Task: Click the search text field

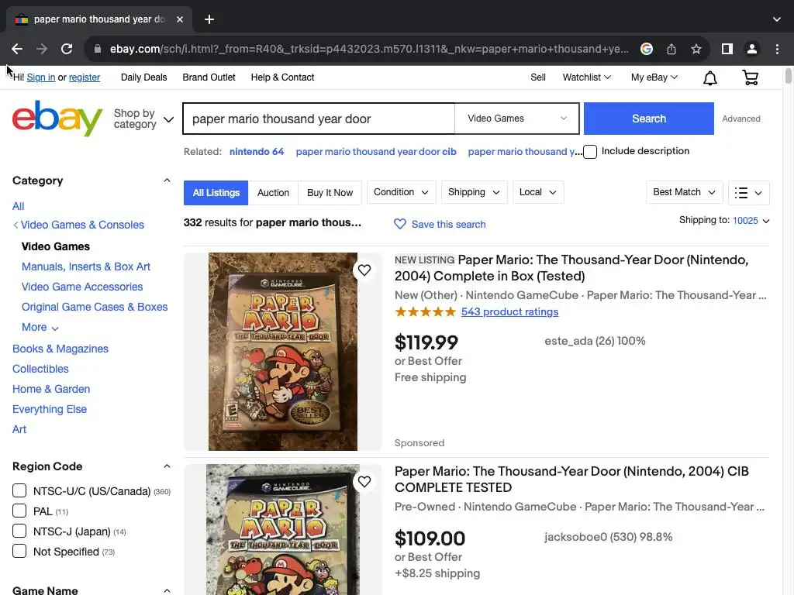Action: click(x=318, y=119)
